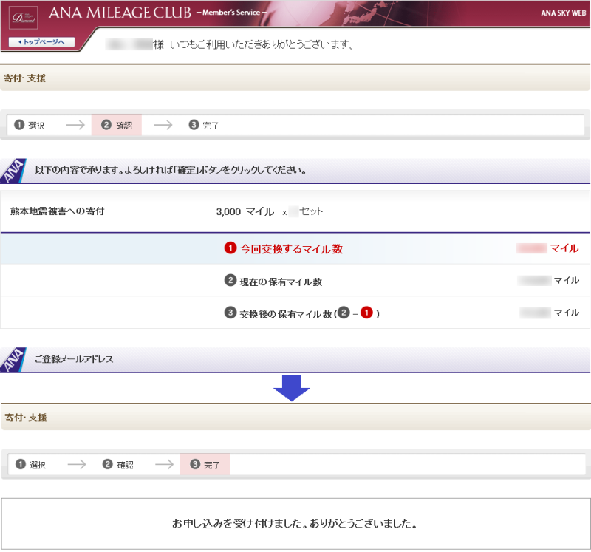Viewport: 591px width, 552px height.
Task: Click the red マイル unit in exchange row
Action: [x=564, y=248]
